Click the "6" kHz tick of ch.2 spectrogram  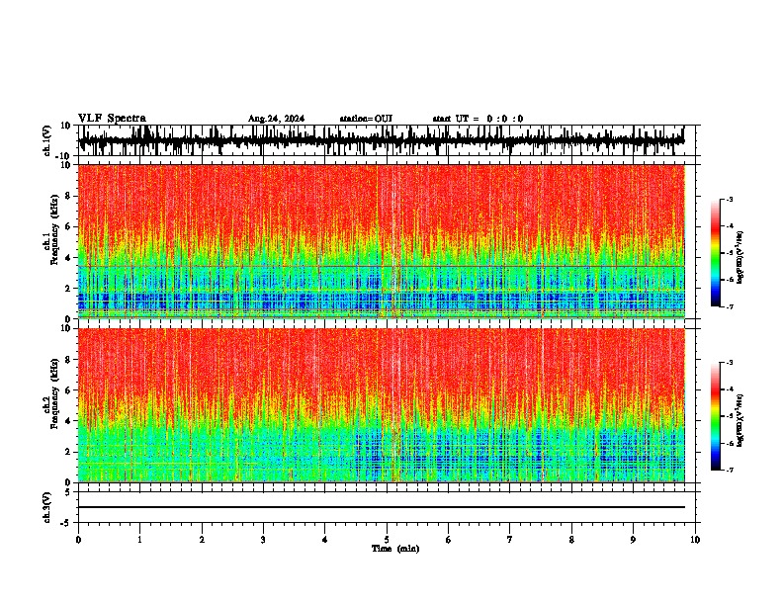pos(68,389)
